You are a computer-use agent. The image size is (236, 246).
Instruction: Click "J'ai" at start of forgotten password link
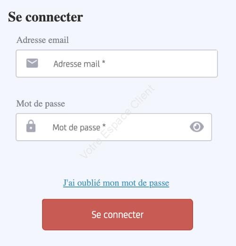[69, 183]
